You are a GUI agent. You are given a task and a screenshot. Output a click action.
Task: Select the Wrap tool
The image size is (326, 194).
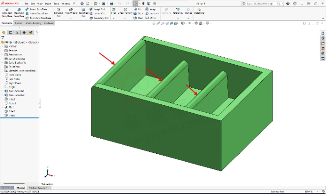click(150, 9)
